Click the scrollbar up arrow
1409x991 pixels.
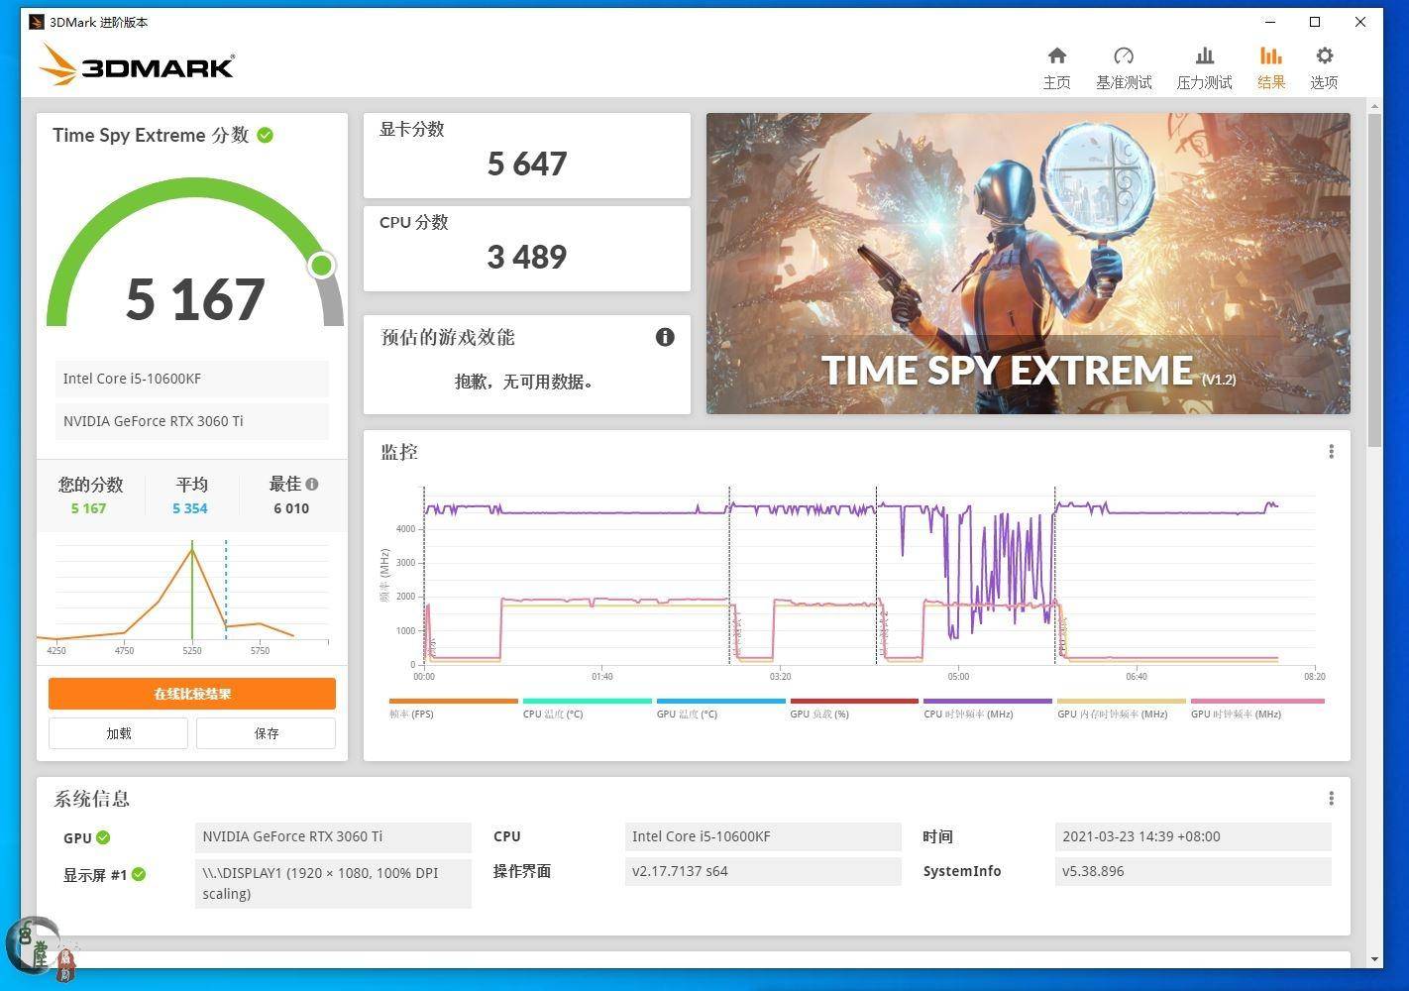1374,106
